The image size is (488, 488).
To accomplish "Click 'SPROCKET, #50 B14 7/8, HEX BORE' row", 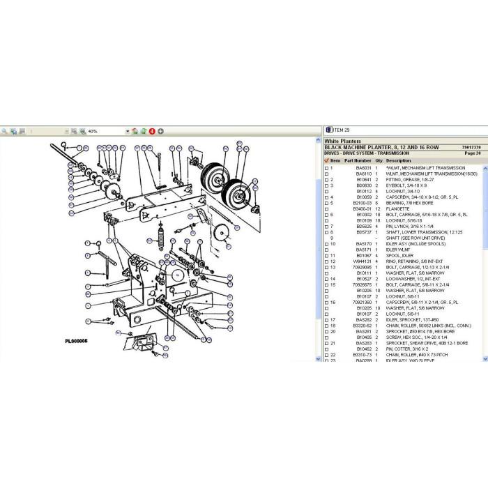I will click(x=420, y=332).
